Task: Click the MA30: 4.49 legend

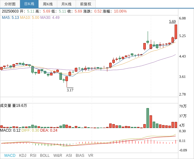Action: pos(50,18)
